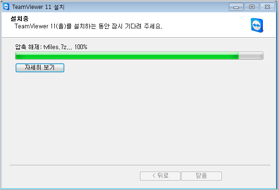
Task: Click the bold 설치중 heading
Action: tap(19, 18)
